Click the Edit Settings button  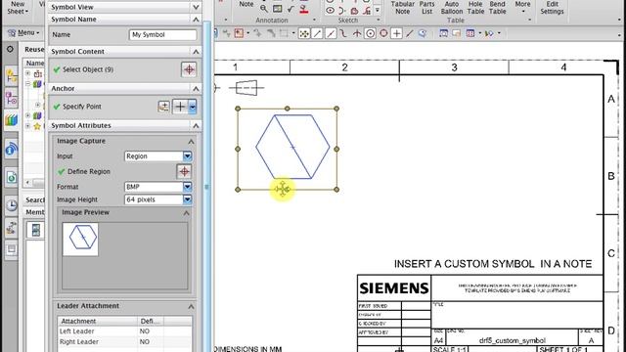[x=552, y=8]
